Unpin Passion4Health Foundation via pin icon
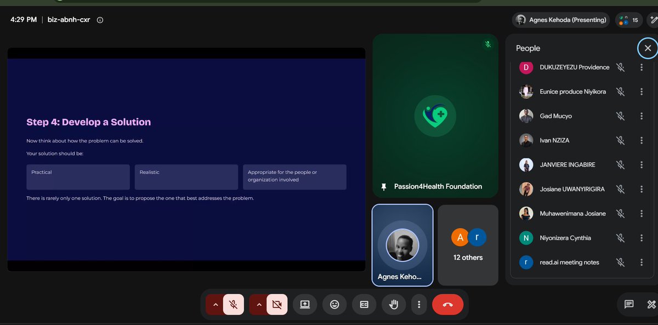Screen dimensions: 658x325 (384, 187)
